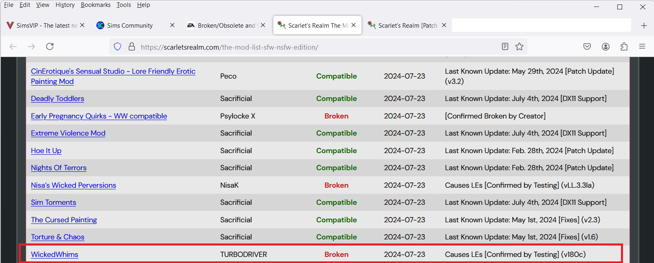Screen dimensions: 654x263
Task: Open the Sim Torments link
Action: click(x=53, y=202)
